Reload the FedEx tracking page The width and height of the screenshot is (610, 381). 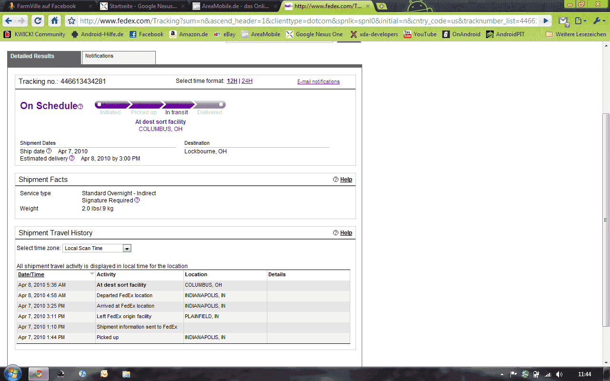coord(39,21)
